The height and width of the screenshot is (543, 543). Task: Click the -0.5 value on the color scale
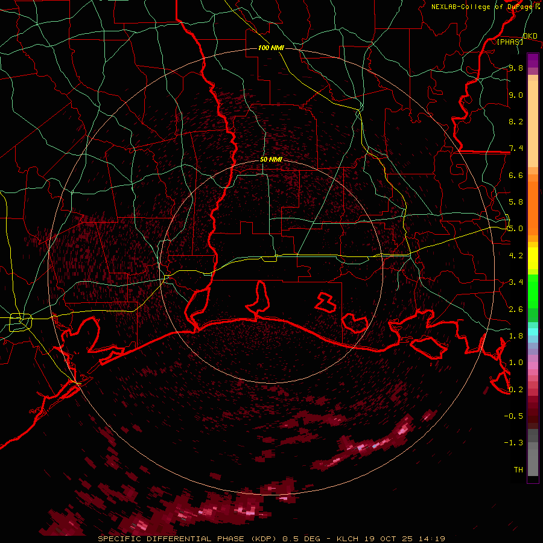click(513, 416)
